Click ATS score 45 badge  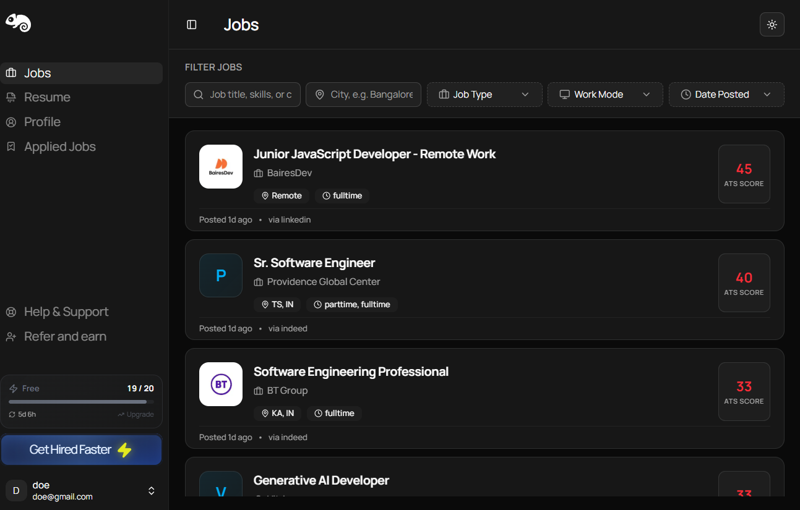(744, 174)
